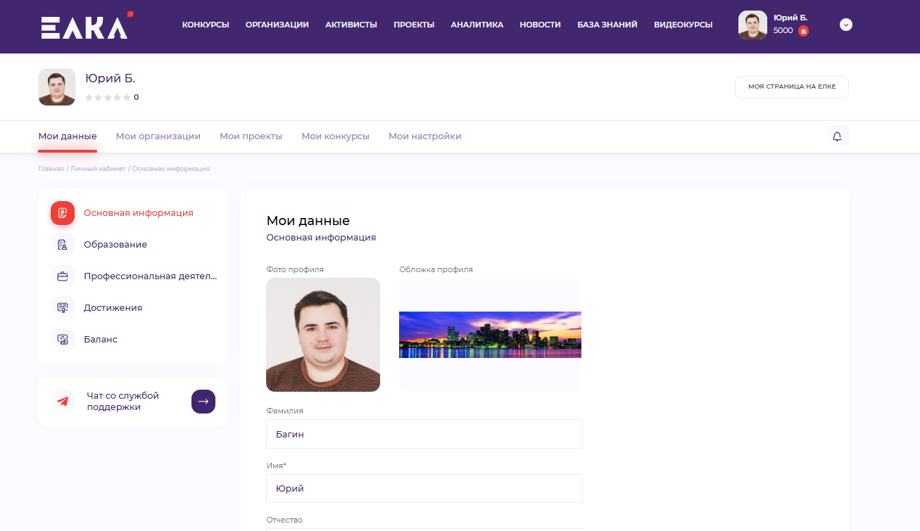
Task: Expand the user account dropdown chevron
Action: pyautogui.click(x=846, y=25)
